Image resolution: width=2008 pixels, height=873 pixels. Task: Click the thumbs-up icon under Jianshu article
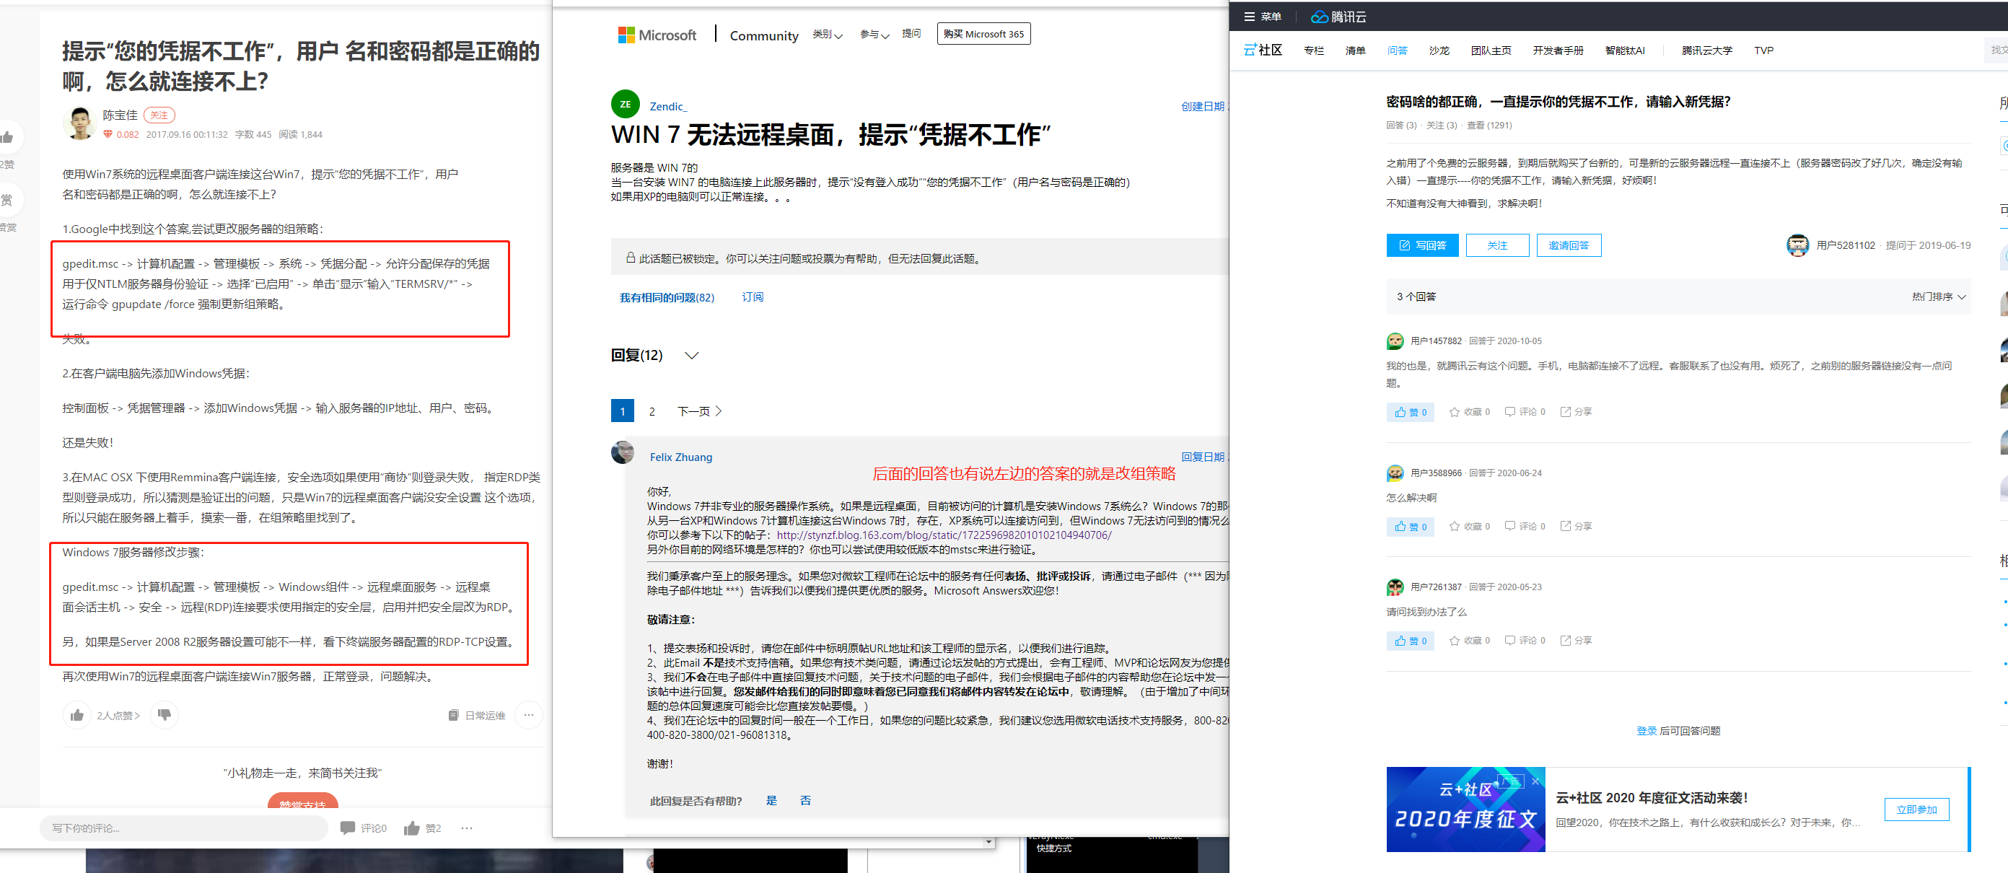[x=77, y=715]
